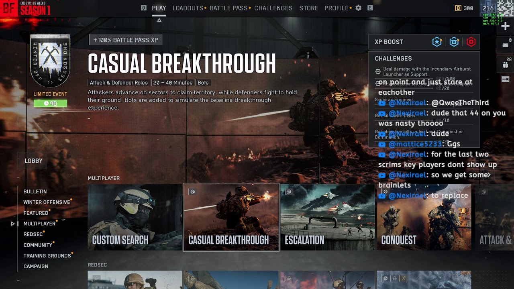Screen dimensions: 514x289
Task: Click the +100% Battle Pass XP tag
Action: point(126,40)
